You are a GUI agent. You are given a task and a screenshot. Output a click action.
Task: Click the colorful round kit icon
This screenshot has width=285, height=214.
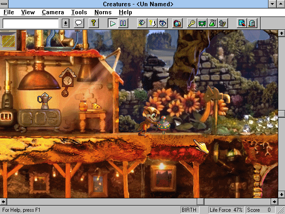point(177,23)
